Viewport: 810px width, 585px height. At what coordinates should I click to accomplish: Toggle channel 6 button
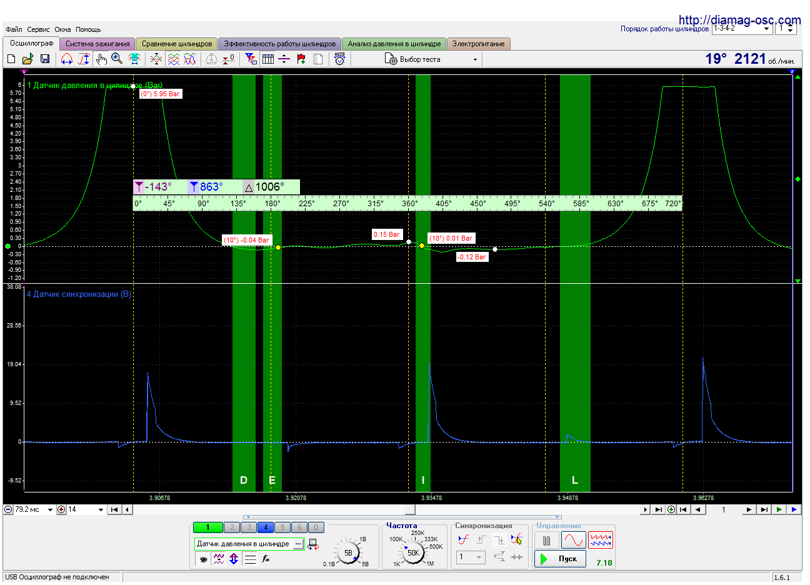coord(299,527)
